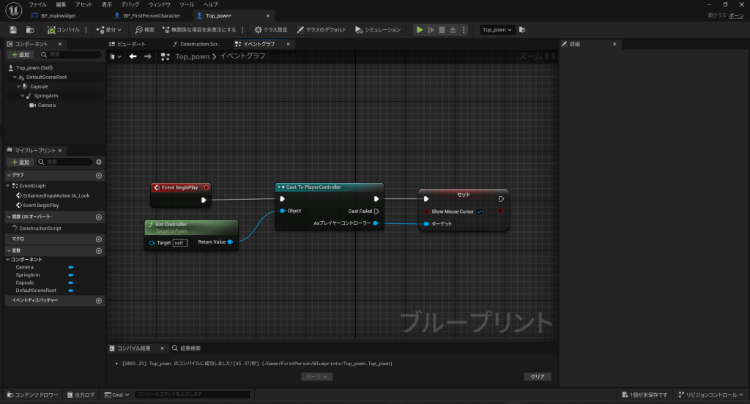The height and width of the screenshot is (404, 750).
Task: Add a new variable with the plus icon
Action: (99, 251)
